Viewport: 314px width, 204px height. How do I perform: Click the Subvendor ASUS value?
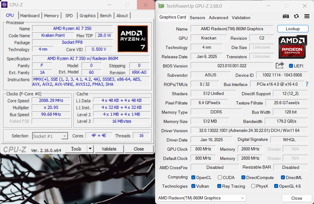click(x=210, y=75)
